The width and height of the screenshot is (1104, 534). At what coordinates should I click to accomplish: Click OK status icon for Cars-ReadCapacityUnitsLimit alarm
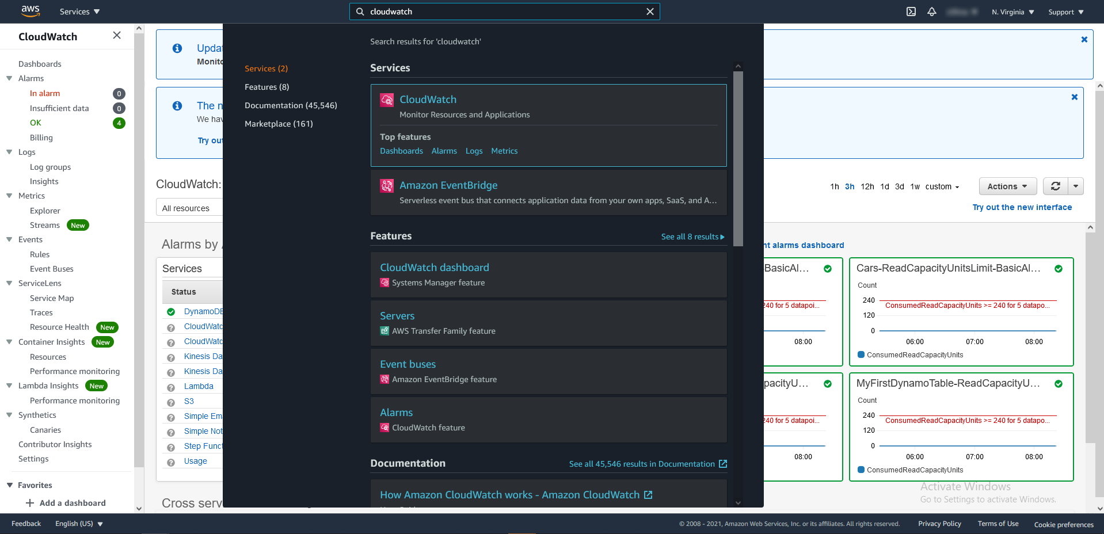pos(1059,269)
